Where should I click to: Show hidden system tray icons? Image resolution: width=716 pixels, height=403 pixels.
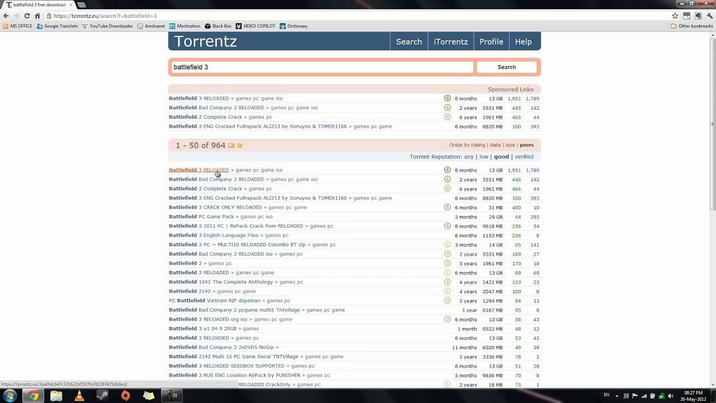pyautogui.click(x=616, y=396)
